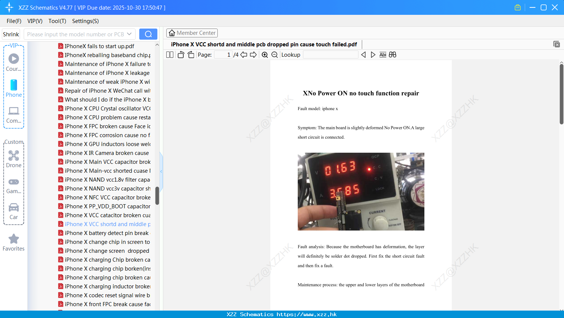Open iPhone X CPU Crystal oscillator file

click(104, 109)
